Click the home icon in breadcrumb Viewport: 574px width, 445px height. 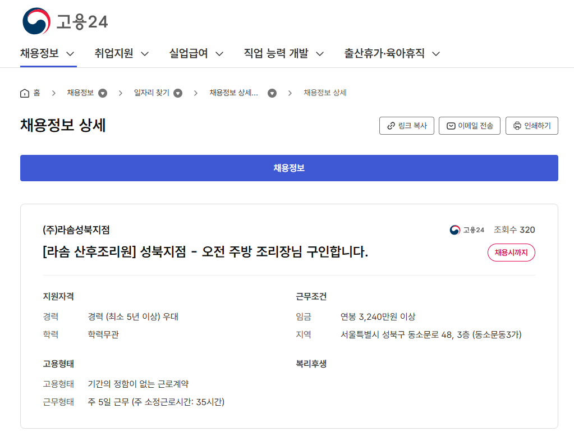click(25, 93)
